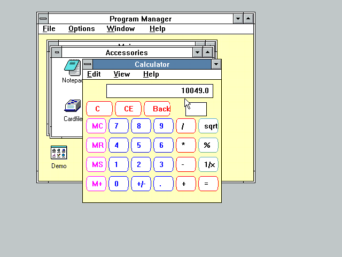Click the multiplication key
Screen dimensions: 342x257
186,145
